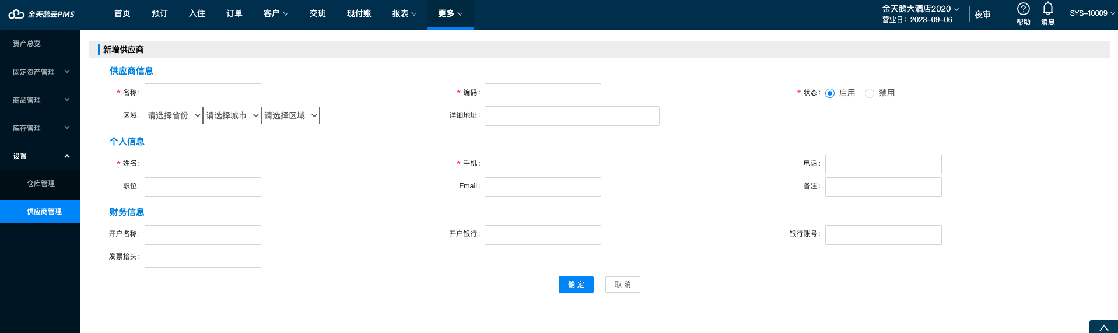The height and width of the screenshot is (333, 1118).
Task: Open the 报表 menu
Action: click(x=404, y=13)
